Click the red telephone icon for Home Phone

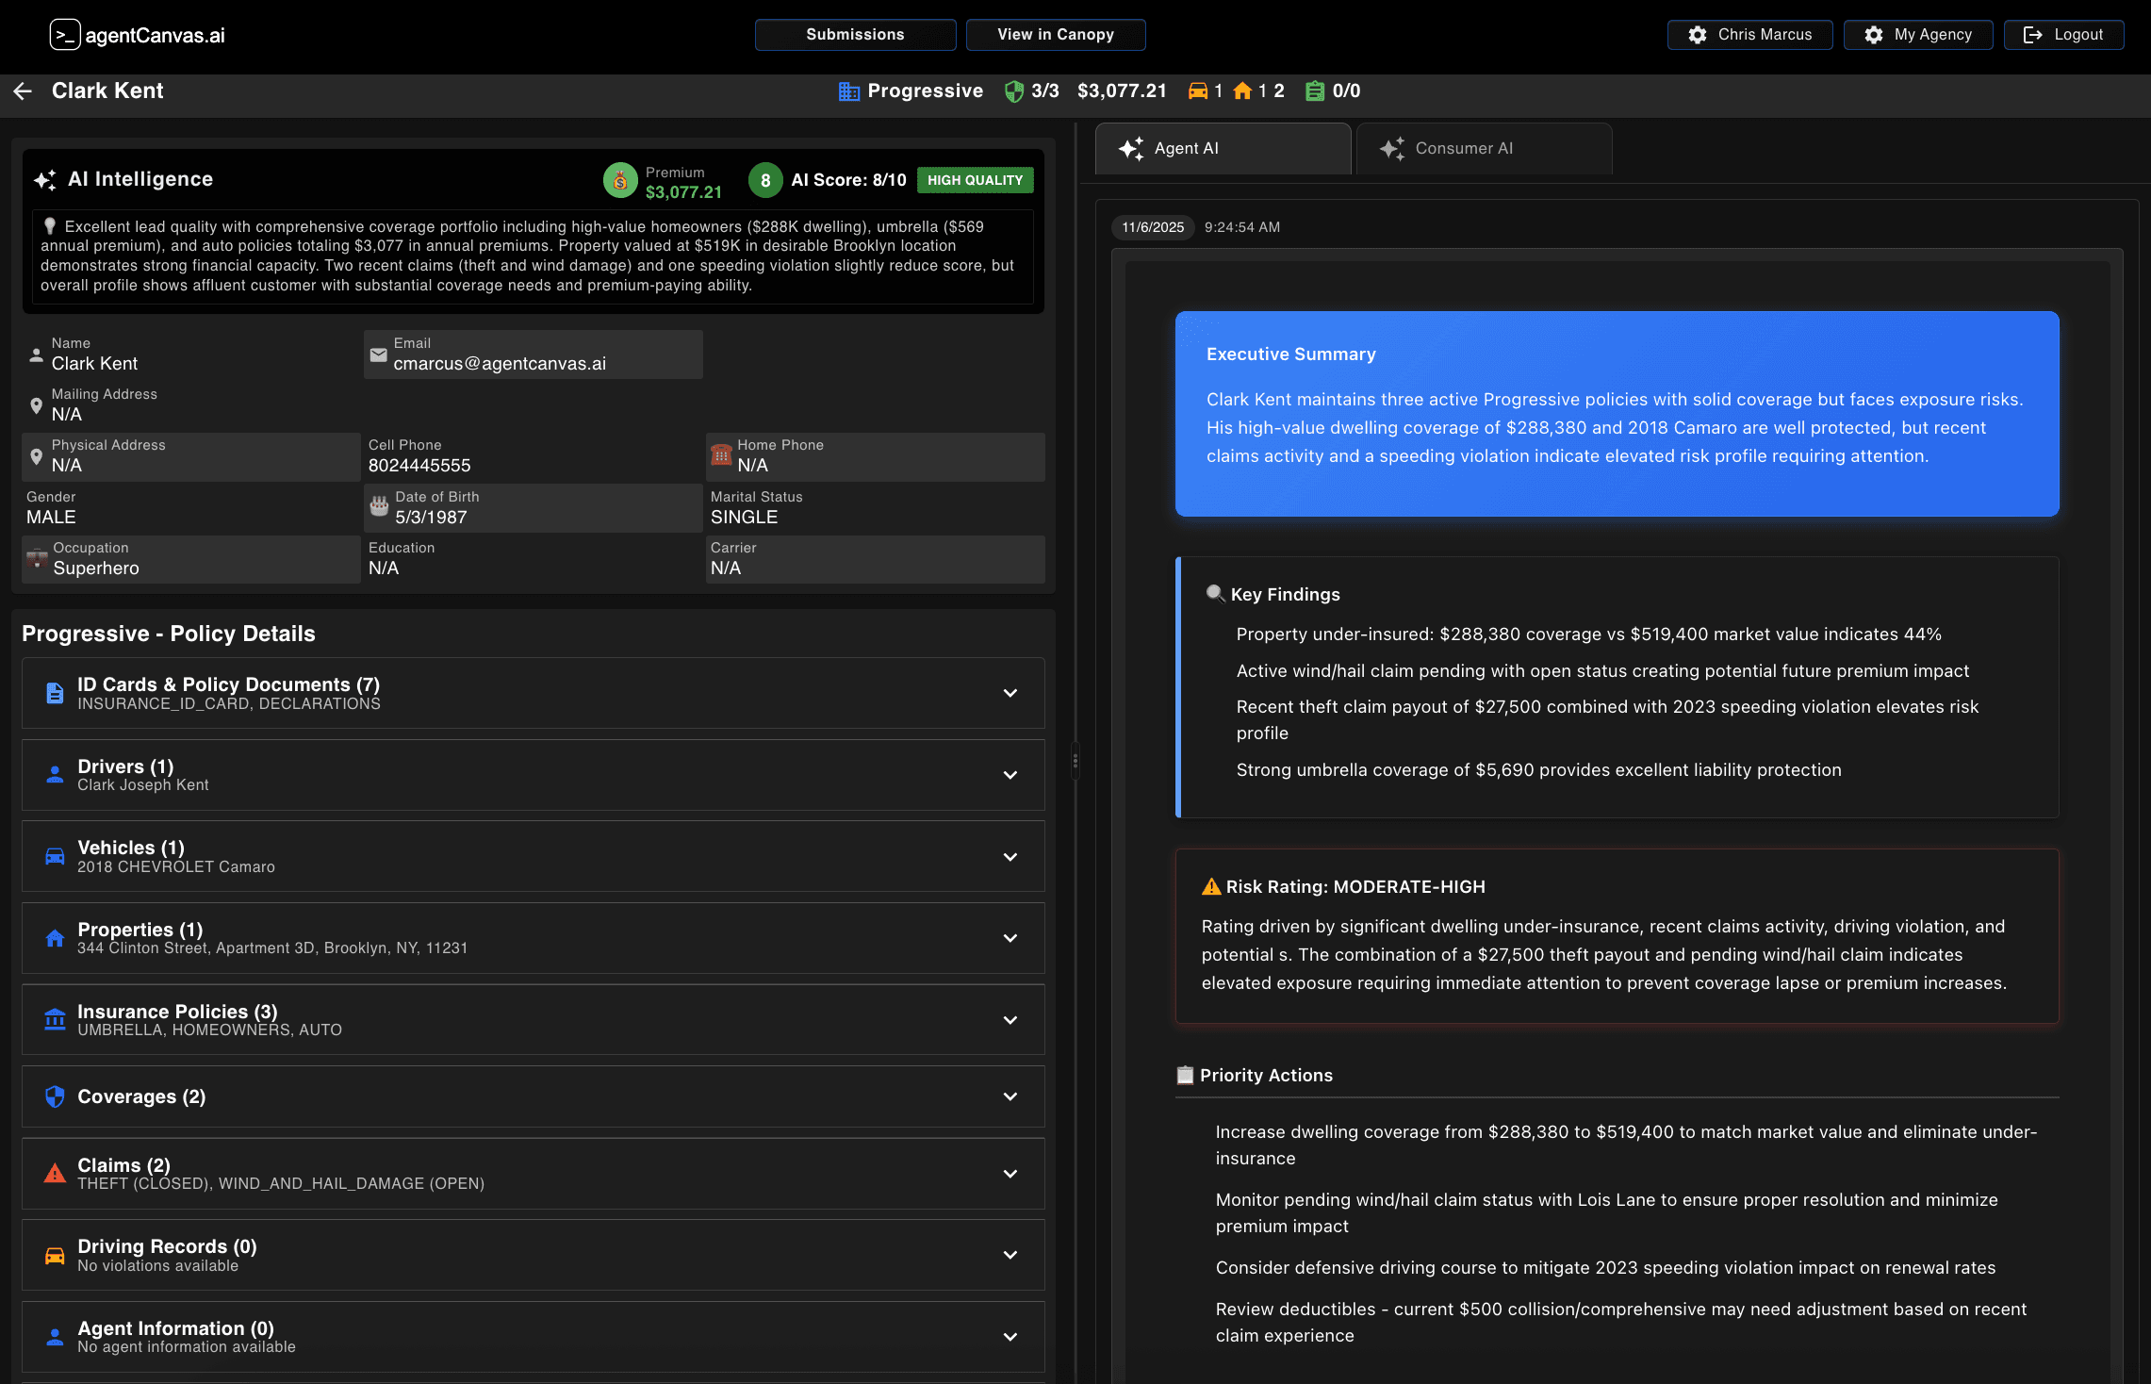coord(721,455)
